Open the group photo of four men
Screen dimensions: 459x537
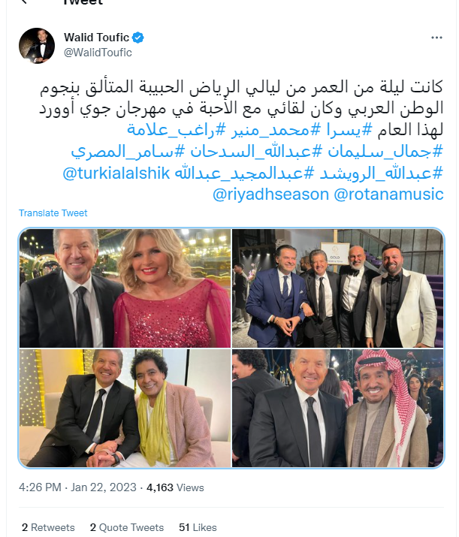pos(338,288)
